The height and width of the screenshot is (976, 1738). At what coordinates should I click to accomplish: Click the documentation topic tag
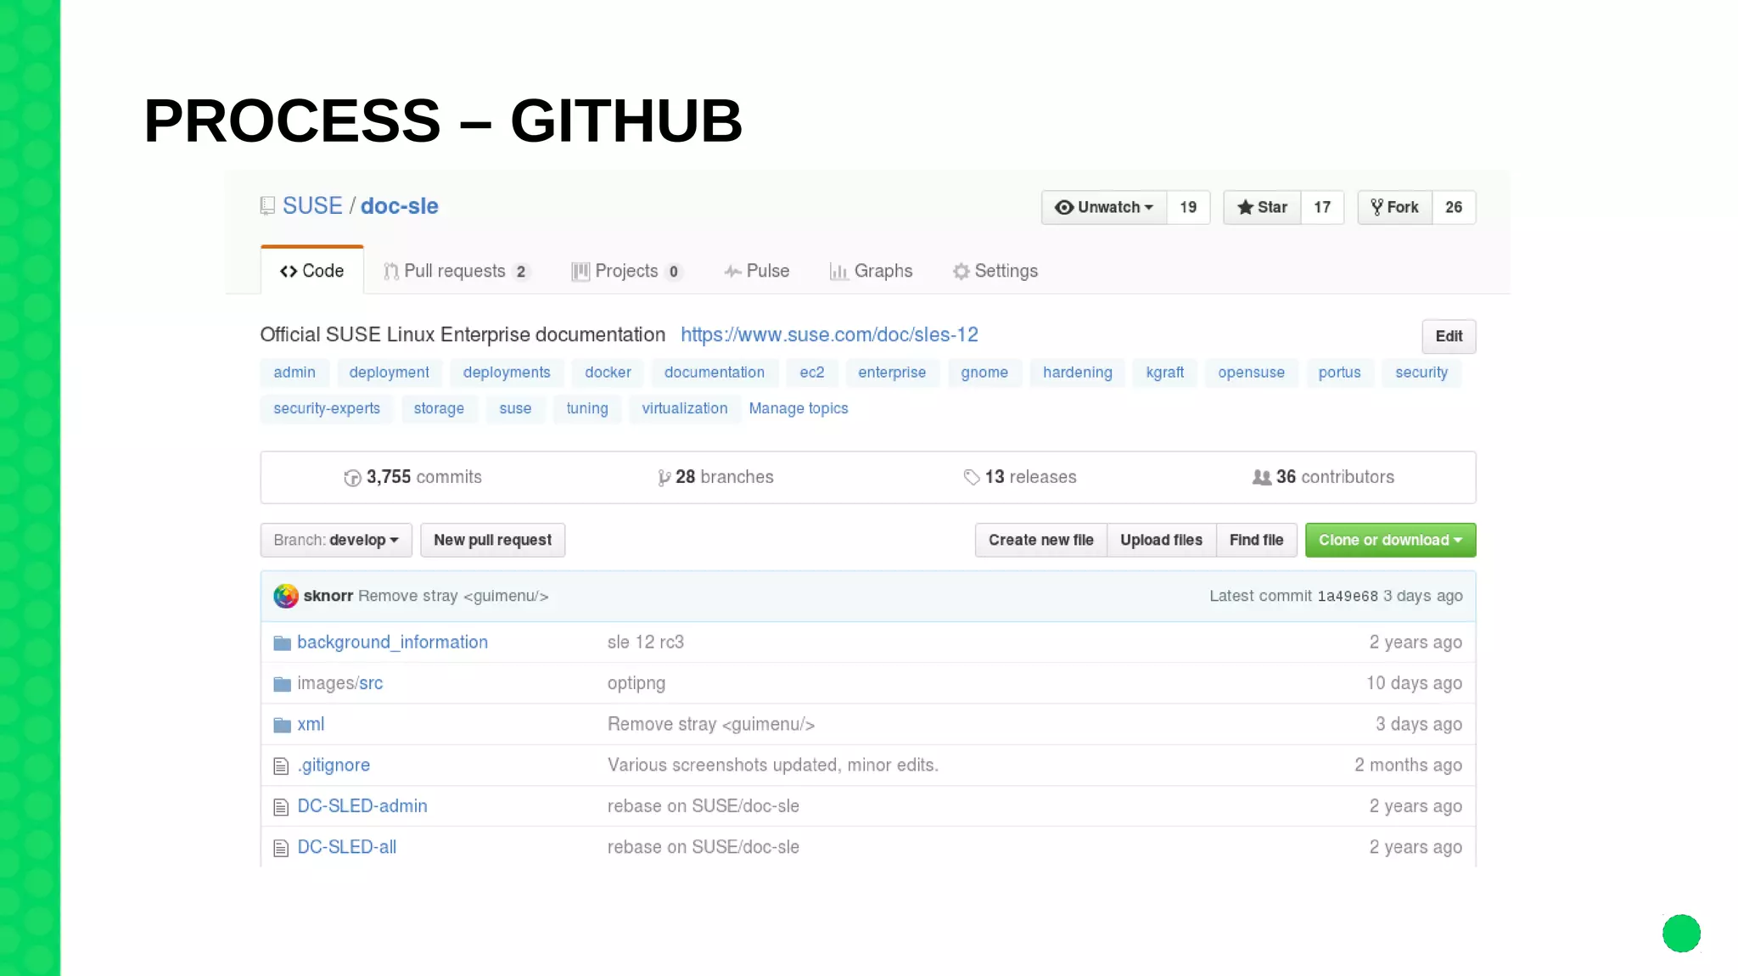[x=715, y=373]
